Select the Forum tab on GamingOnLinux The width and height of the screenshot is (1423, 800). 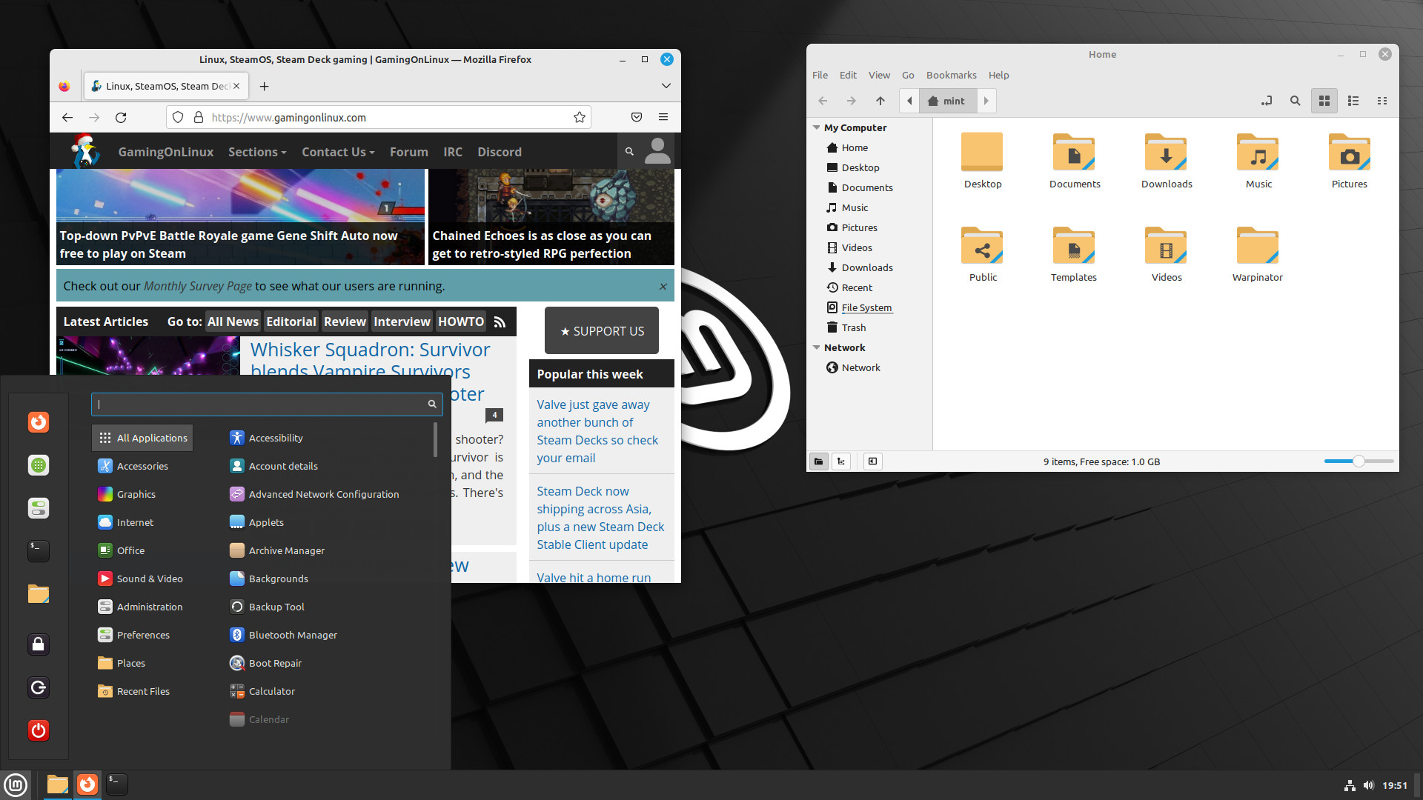tap(408, 151)
